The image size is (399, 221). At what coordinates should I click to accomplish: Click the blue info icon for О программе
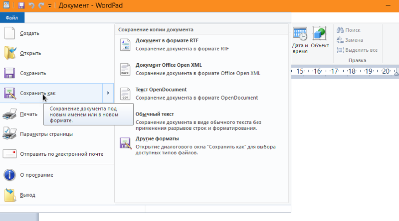click(9, 175)
